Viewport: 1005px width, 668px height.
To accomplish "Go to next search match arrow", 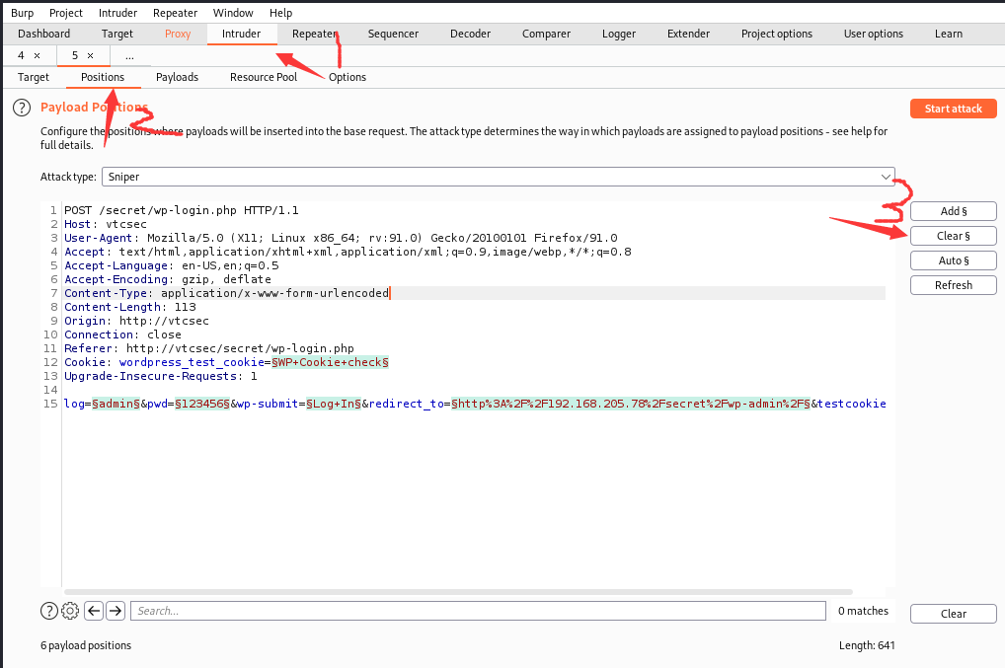I will tap(116, 611).
